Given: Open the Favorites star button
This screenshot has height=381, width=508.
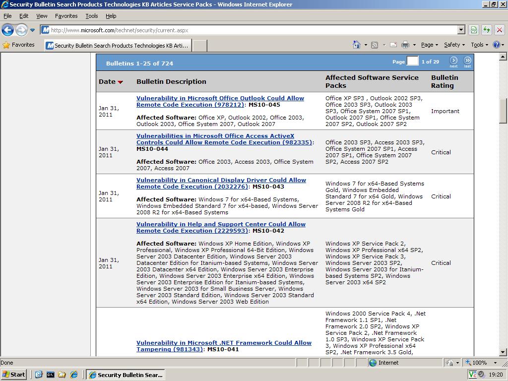Looking at the screenshot, I should point(18,45).
